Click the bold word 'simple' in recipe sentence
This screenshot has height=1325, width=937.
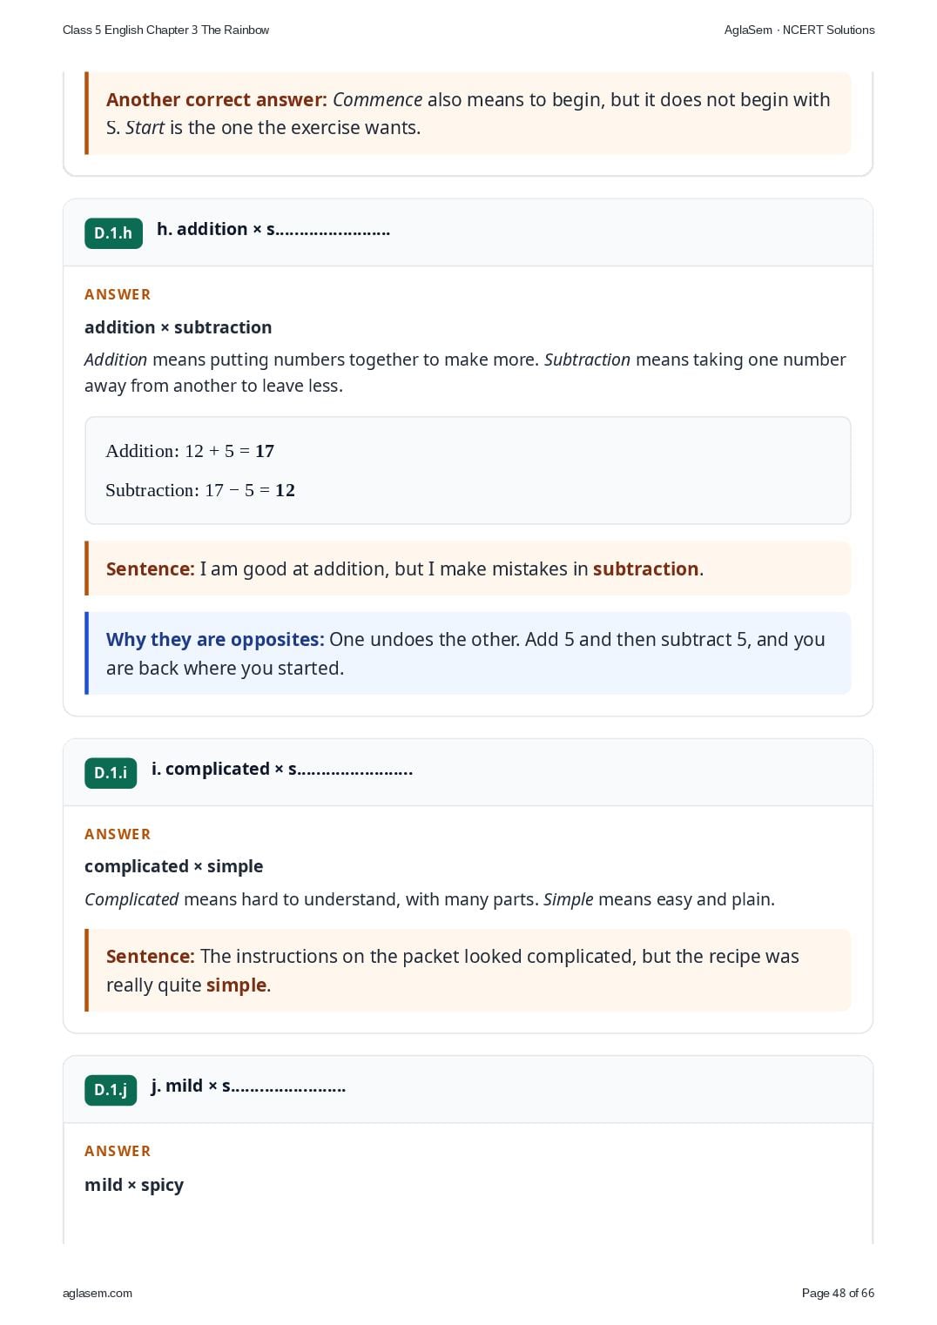[236, 985]
